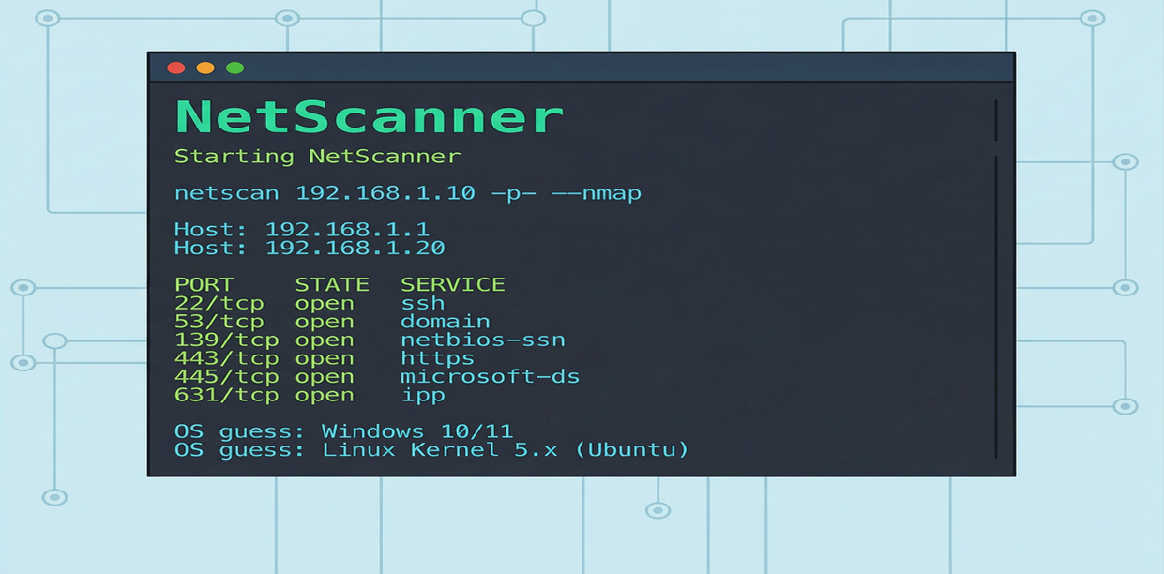Click the ipp service name
This screenshot has height=574, width=1164.
[x=423, y=396]
